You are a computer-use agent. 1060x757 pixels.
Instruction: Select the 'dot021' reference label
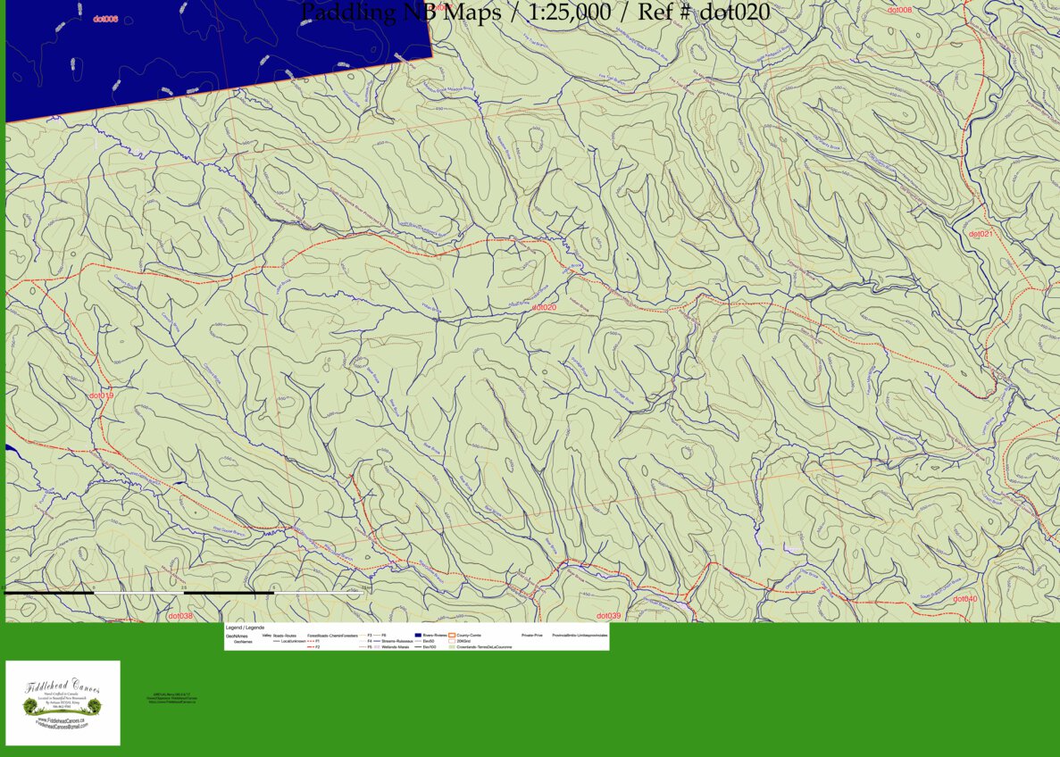981,234
